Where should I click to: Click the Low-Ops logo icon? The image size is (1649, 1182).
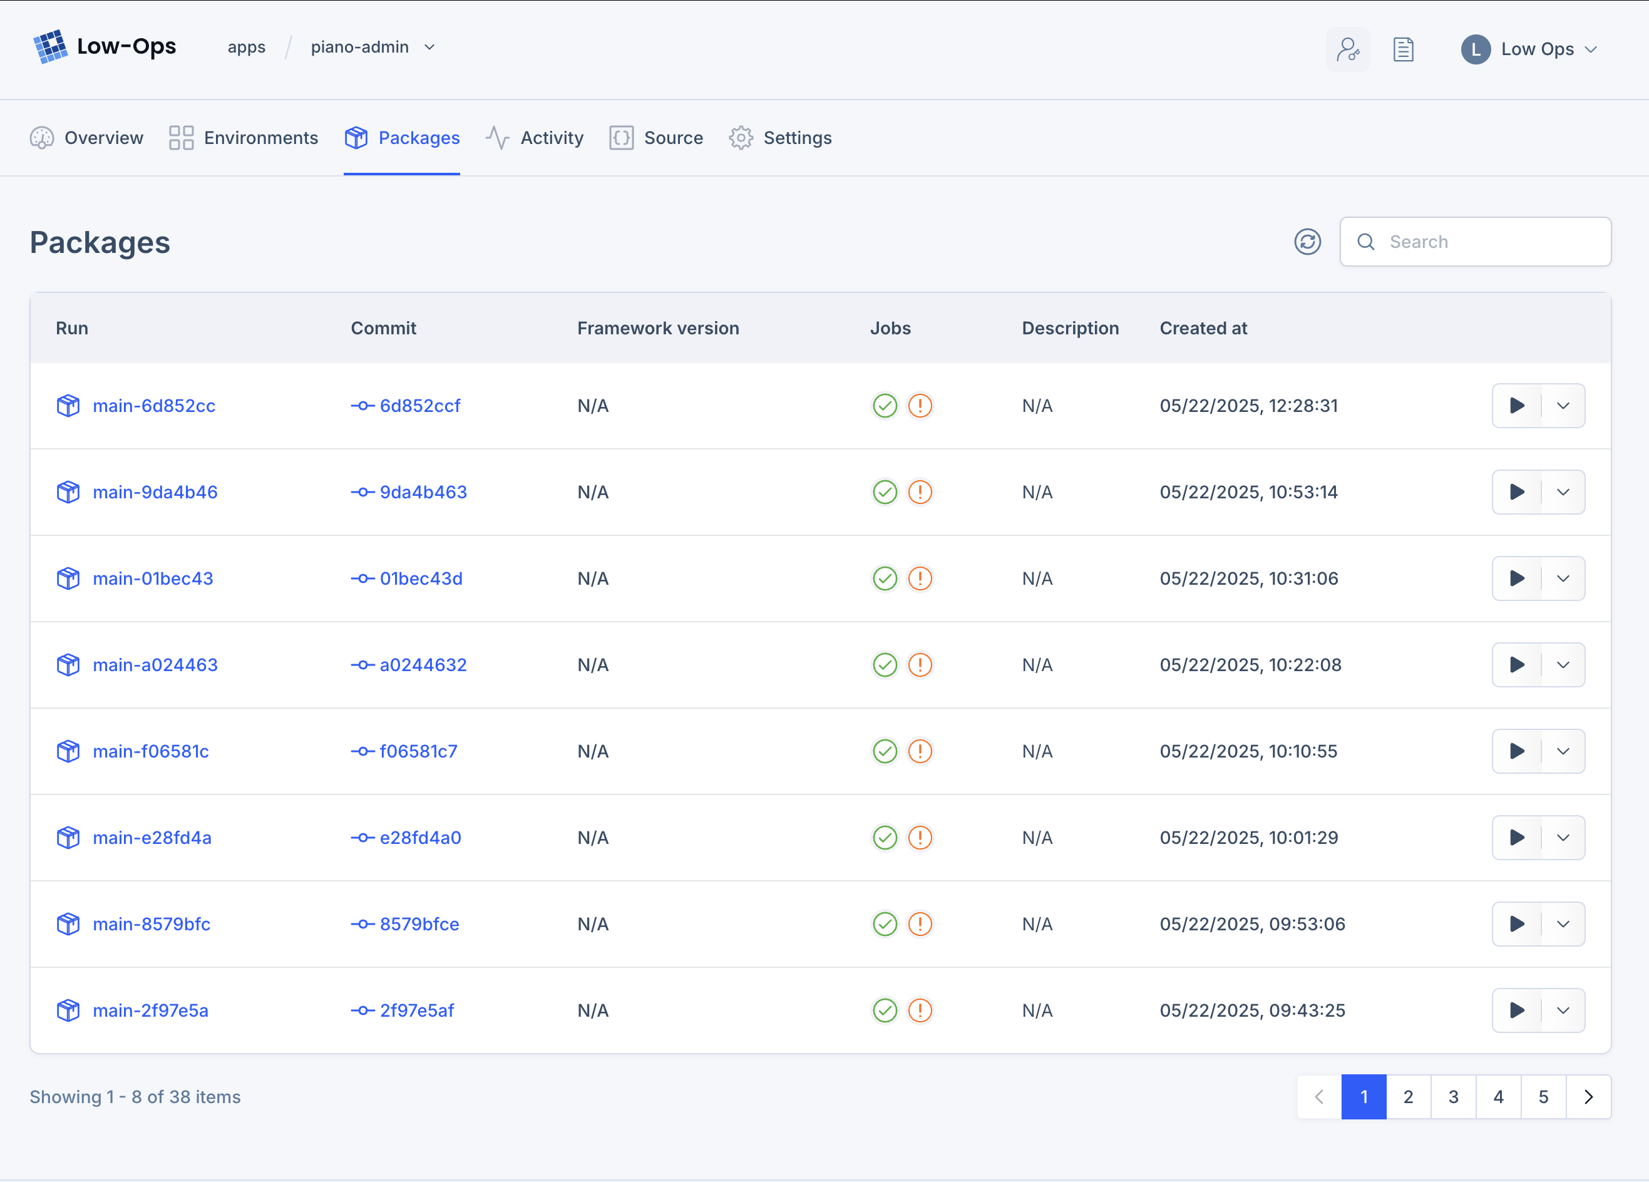tap(50, 46)
